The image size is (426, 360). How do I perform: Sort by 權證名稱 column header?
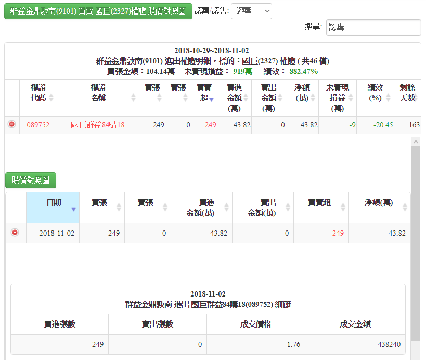click(98, 93)
